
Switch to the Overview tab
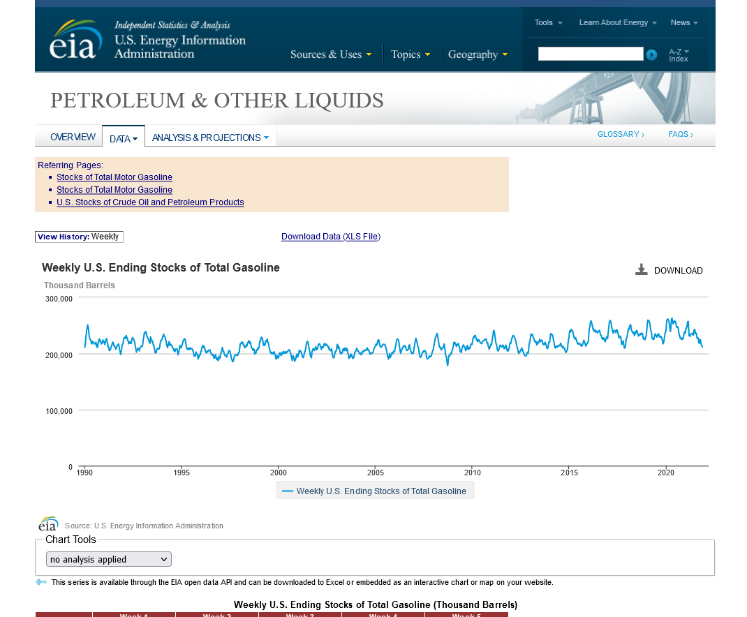coord(73,137)
